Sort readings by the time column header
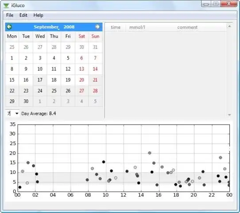Screen dimensions: 240x213 tap(116, 28)
